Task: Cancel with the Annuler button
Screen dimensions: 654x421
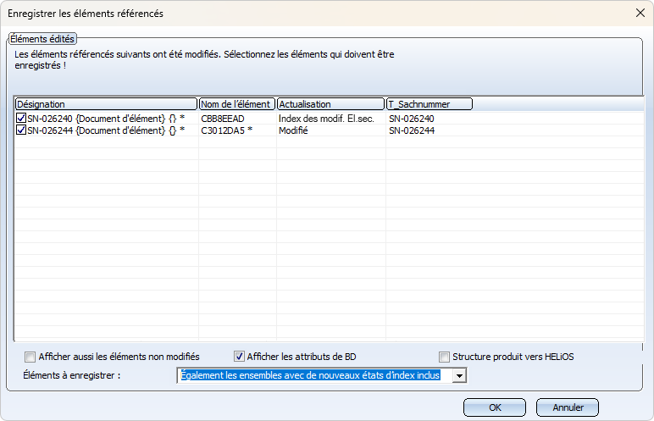Action: pos(568,407)
